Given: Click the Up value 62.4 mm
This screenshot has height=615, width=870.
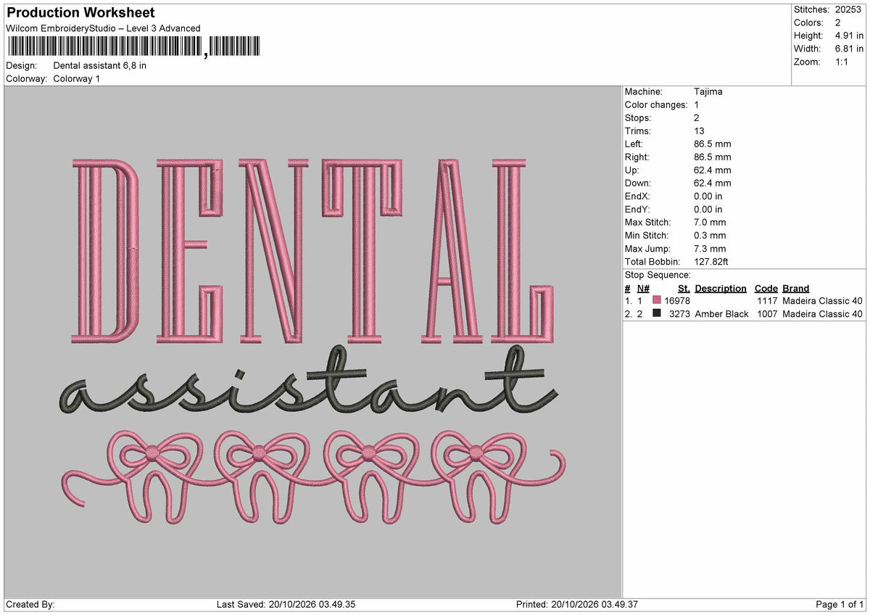Looking at the screenshot, I should pos(713,170).
